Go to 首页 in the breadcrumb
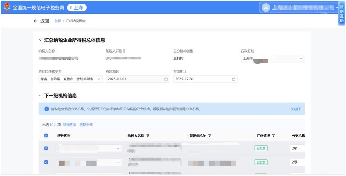The image size is (346, 176). [58, 21]
